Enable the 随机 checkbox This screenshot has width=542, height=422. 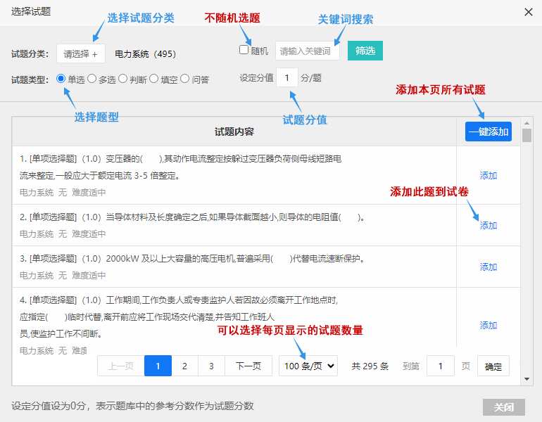[244, 50]
